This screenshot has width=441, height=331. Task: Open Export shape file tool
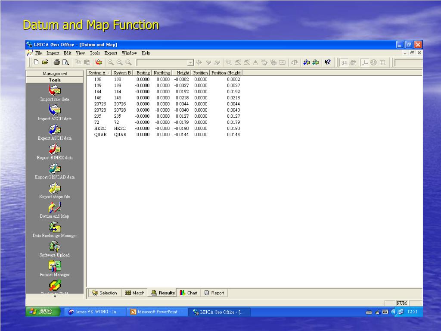tap(55, 190)
